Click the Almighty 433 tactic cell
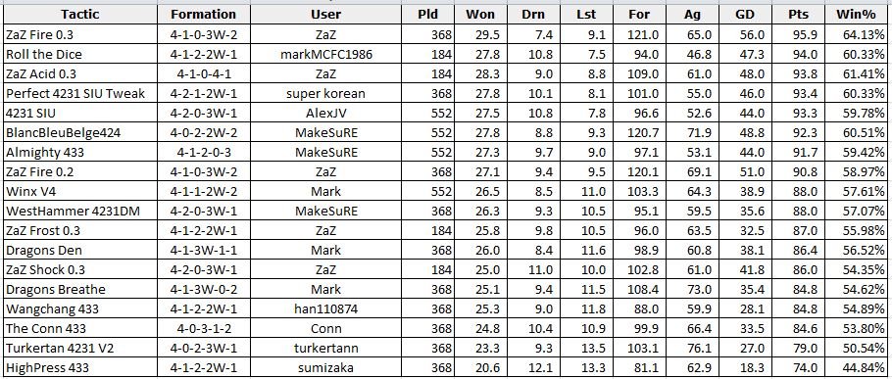This screenshot has width=892, height=379. tap(79, 152)
